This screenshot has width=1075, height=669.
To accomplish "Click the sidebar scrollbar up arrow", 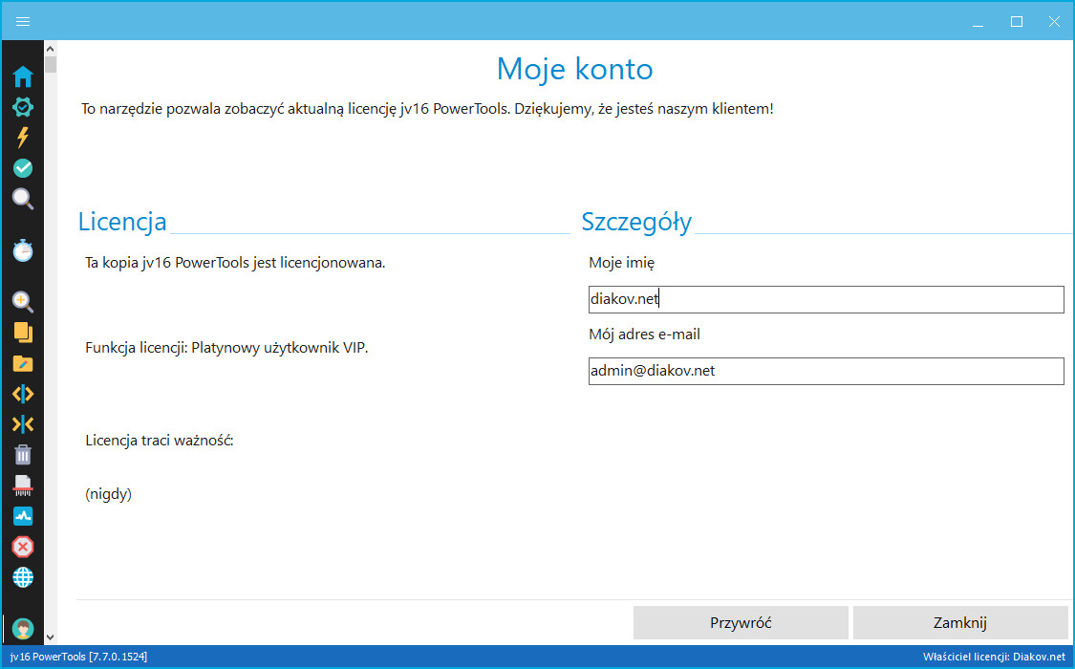I will 50,49.
